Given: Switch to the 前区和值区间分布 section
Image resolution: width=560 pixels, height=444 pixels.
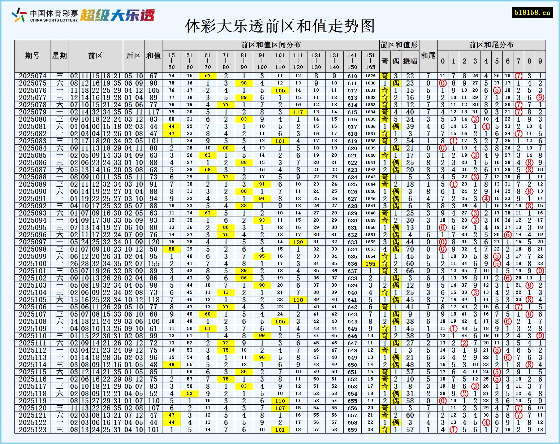Looking at the screenshot, I should coord(271,45).
